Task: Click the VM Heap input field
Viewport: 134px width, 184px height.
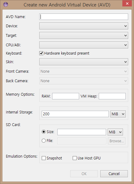Action: 112,96
